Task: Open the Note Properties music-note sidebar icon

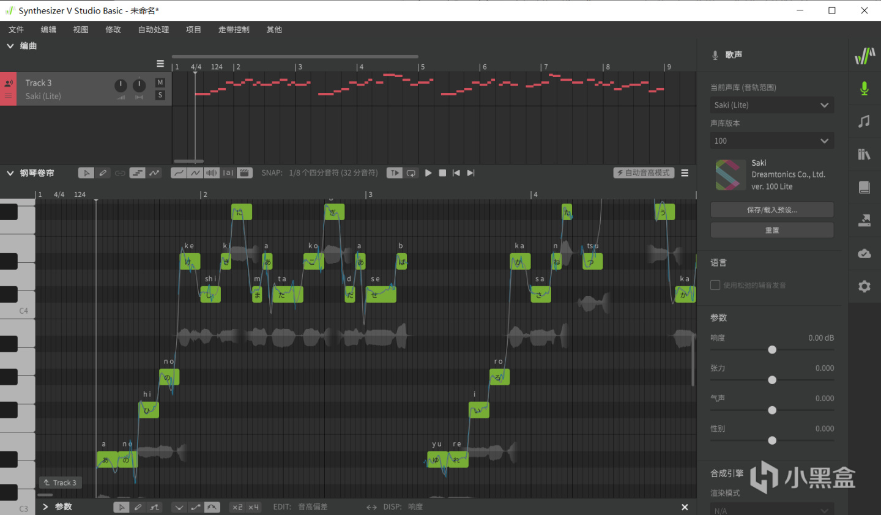Action: (864, 121)
